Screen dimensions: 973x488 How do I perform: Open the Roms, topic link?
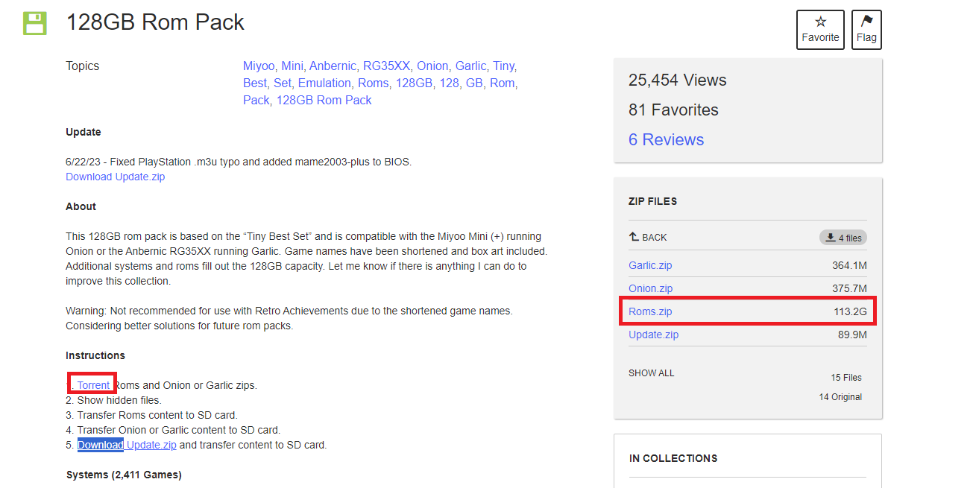375,83
